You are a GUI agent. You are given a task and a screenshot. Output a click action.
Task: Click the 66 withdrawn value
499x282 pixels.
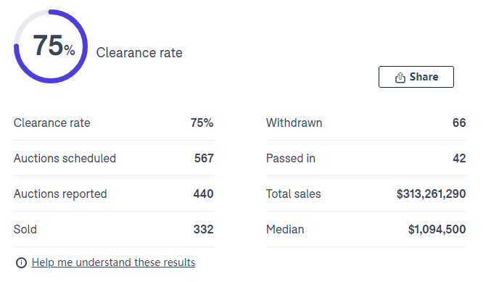pyautogui.click(x=459, y=123)
